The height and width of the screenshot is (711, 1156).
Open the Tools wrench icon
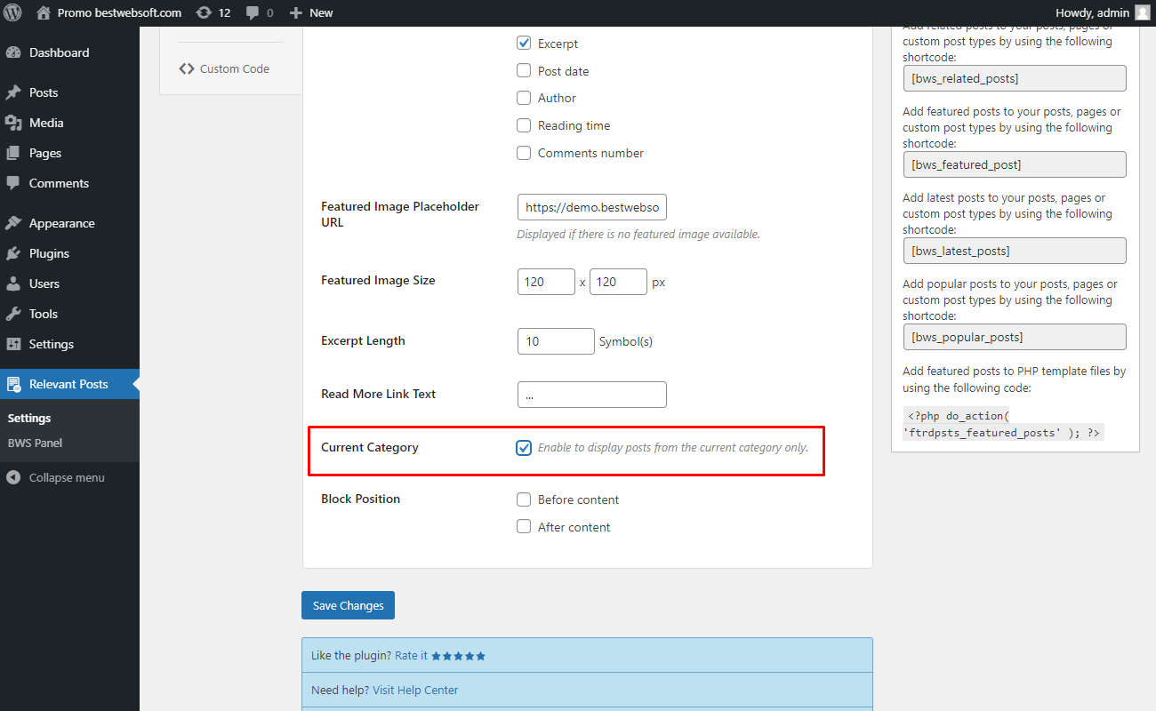(13, 314)
